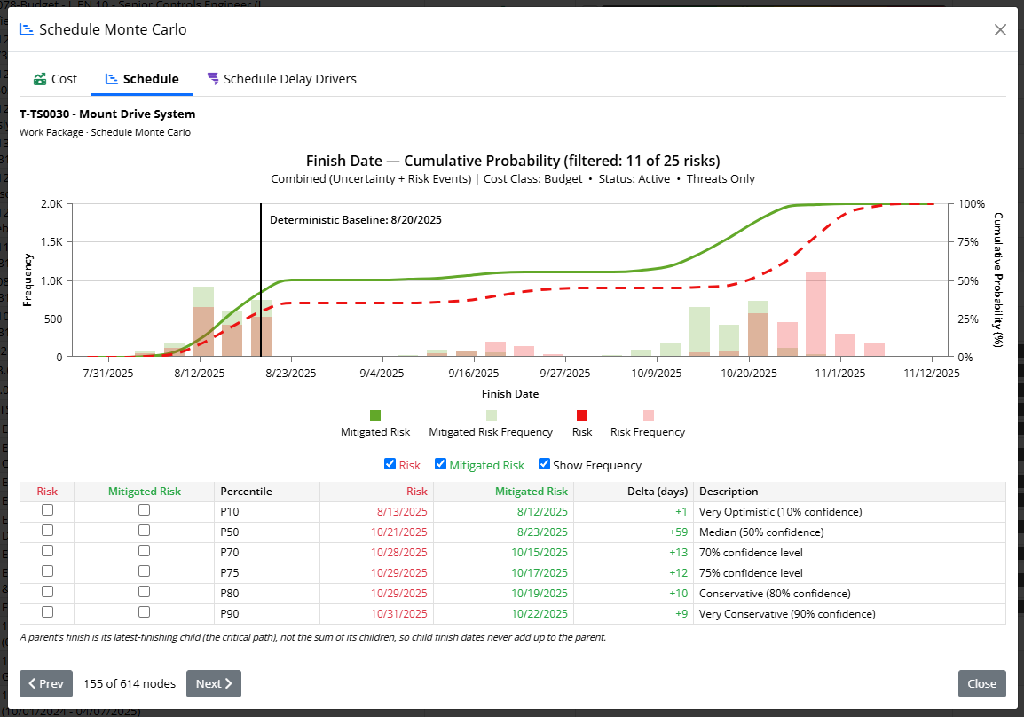Check the Risk checkbox in P10 row

pos(47,510)
